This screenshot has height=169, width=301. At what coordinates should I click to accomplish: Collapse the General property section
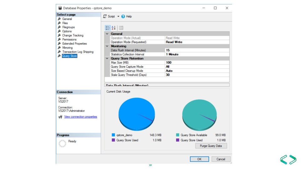pyautogui.click(x=107, y=34)
